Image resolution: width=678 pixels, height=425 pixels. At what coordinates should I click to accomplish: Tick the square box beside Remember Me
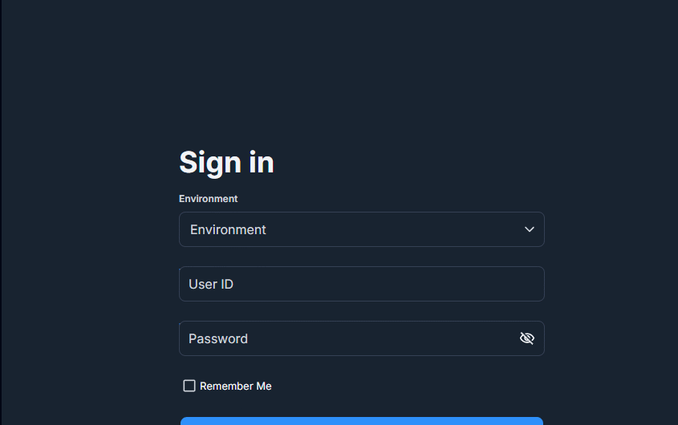tap(189, 386)
